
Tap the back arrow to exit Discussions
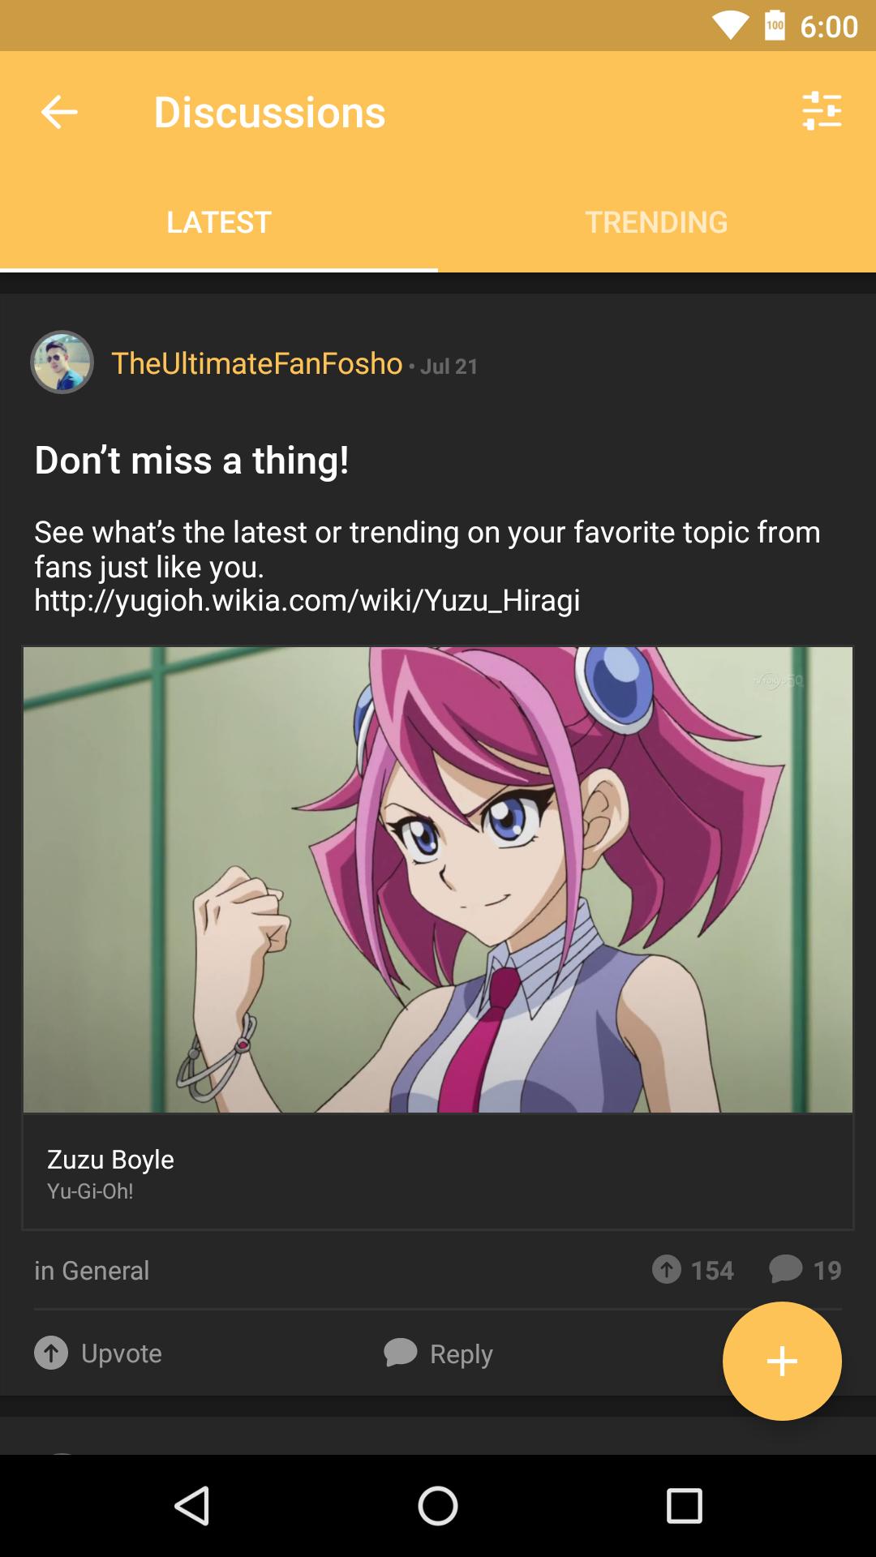(x=58, y=113)
